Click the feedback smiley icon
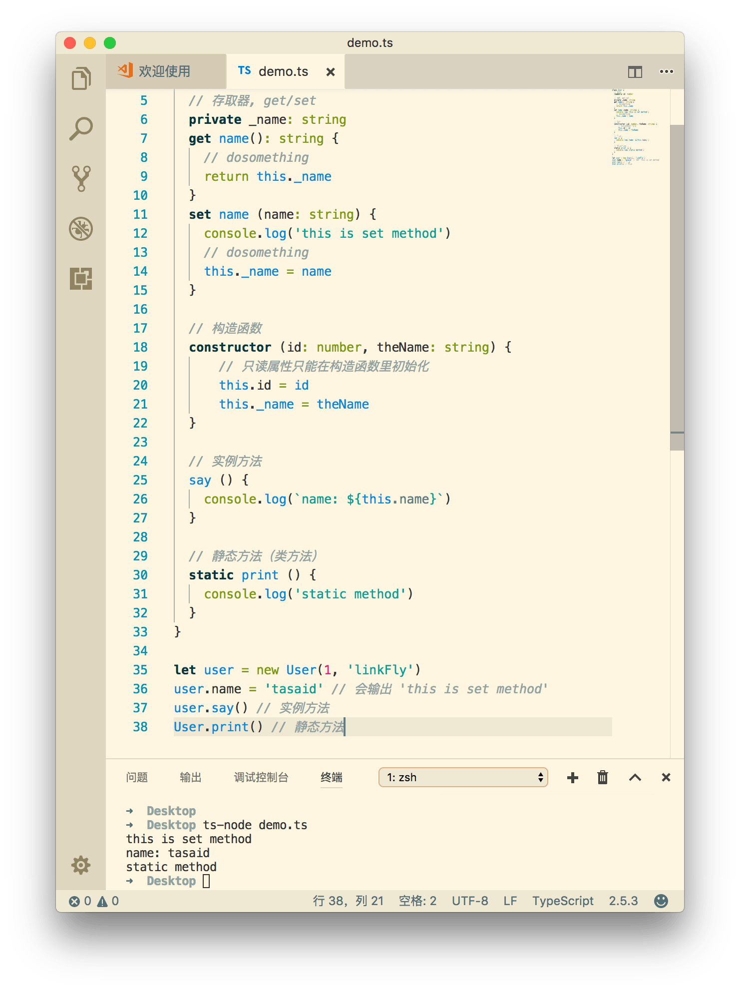 661,901
